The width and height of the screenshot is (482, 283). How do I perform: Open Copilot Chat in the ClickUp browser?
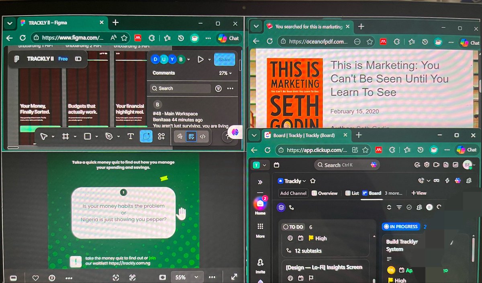468,150
